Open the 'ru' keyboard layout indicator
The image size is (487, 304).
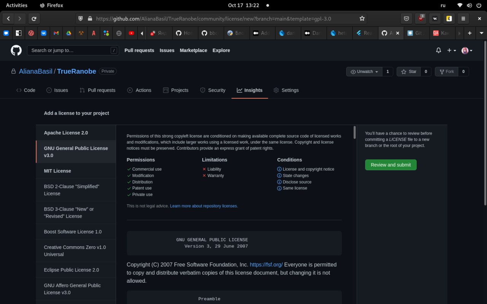click(x=443, y=5)
